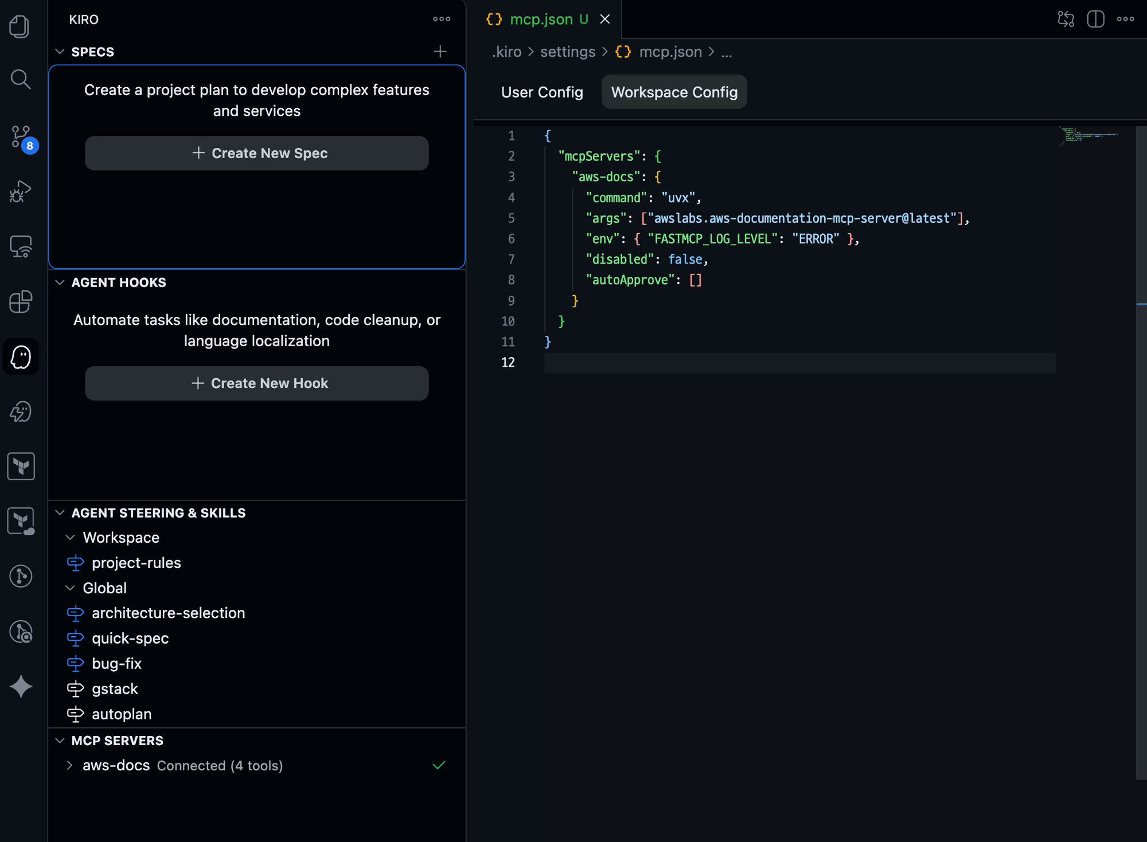Screen dimensions: 1147x842
Task: Open the Explorer files icon
Action: tap(21, 26)
